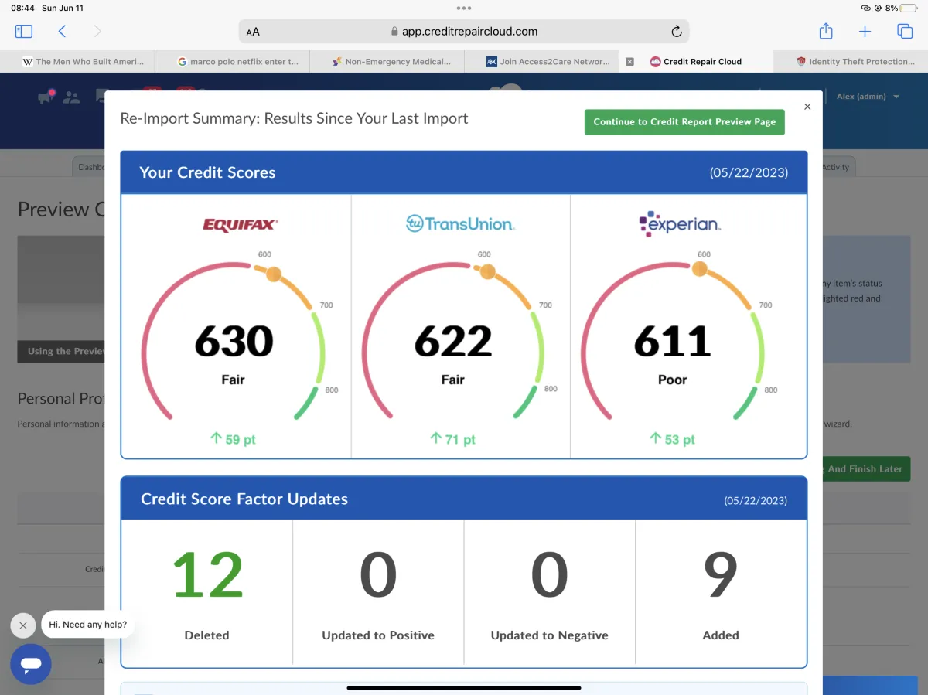Switch to Join Access2Care Network tab
Image resolution: width=928 pixels, height=695 pixels.
click(548, 62)
